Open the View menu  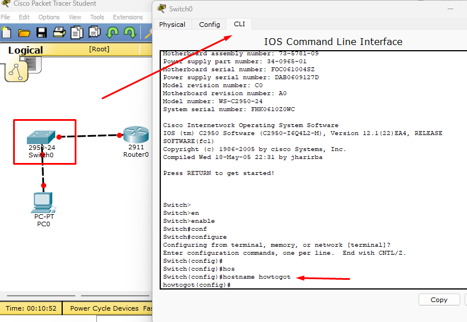75,17
